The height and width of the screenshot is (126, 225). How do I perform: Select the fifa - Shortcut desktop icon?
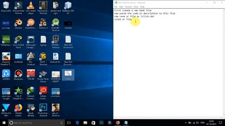pos(31,59)
